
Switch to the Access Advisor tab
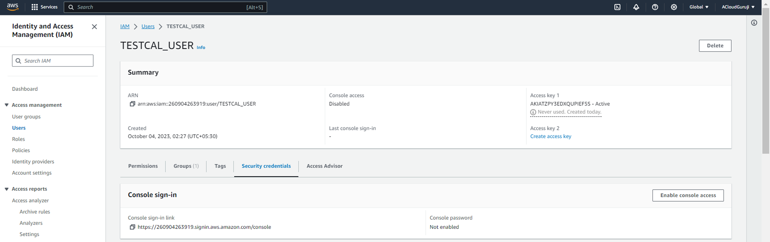click(x=324, y=166)
